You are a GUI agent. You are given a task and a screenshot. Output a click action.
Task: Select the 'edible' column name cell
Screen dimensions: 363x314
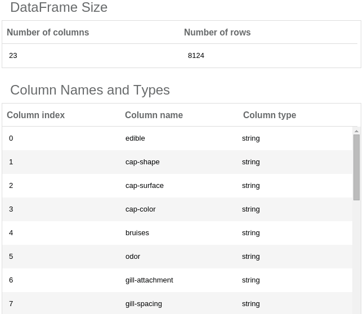(x=135, y=138)
